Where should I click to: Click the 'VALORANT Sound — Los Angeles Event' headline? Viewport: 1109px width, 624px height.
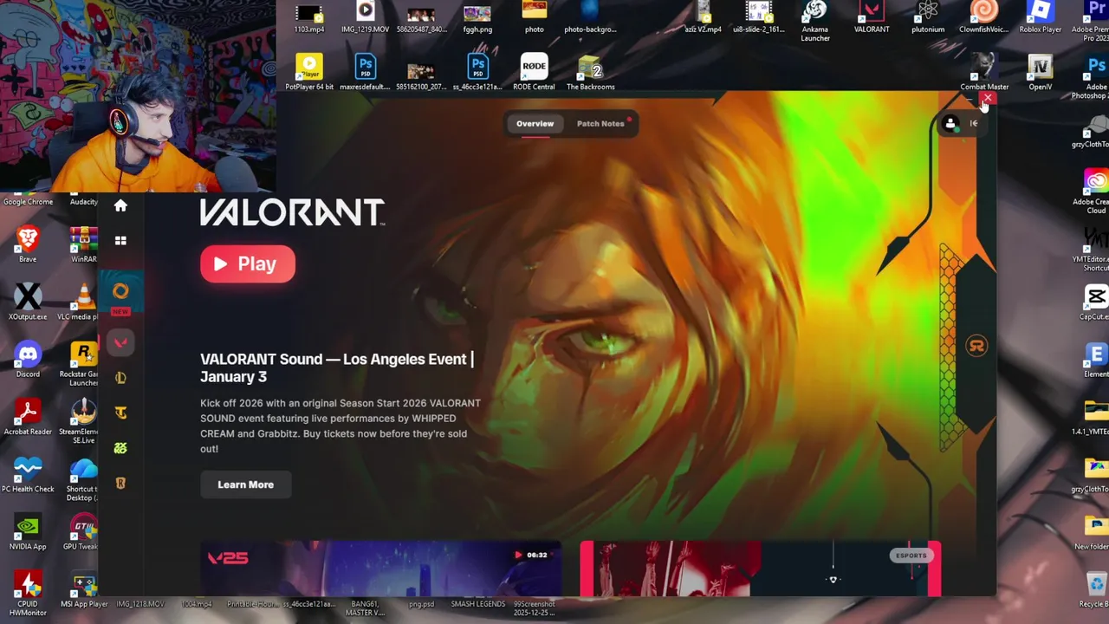pyautogui.click(x=337, y=367)
